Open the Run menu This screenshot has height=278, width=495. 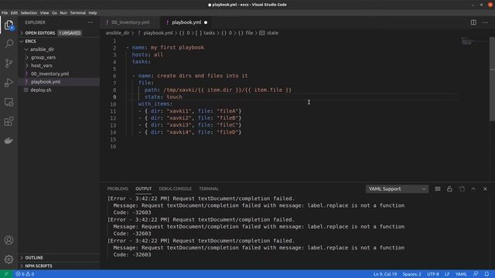coord(63,13)
